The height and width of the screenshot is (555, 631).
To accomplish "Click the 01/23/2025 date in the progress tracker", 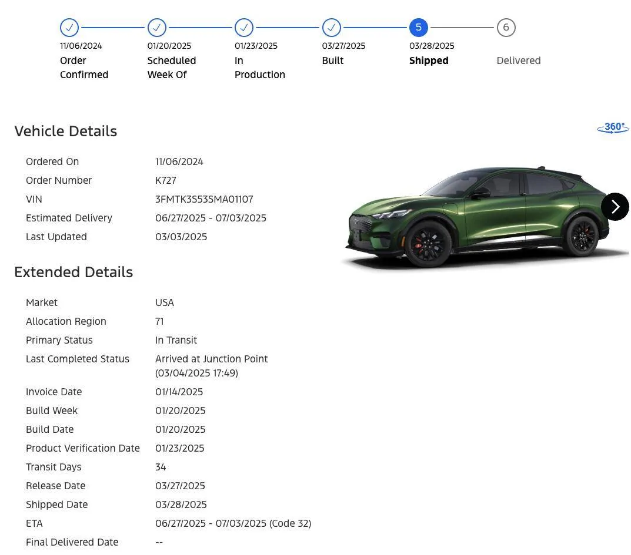I will (256, 46).
